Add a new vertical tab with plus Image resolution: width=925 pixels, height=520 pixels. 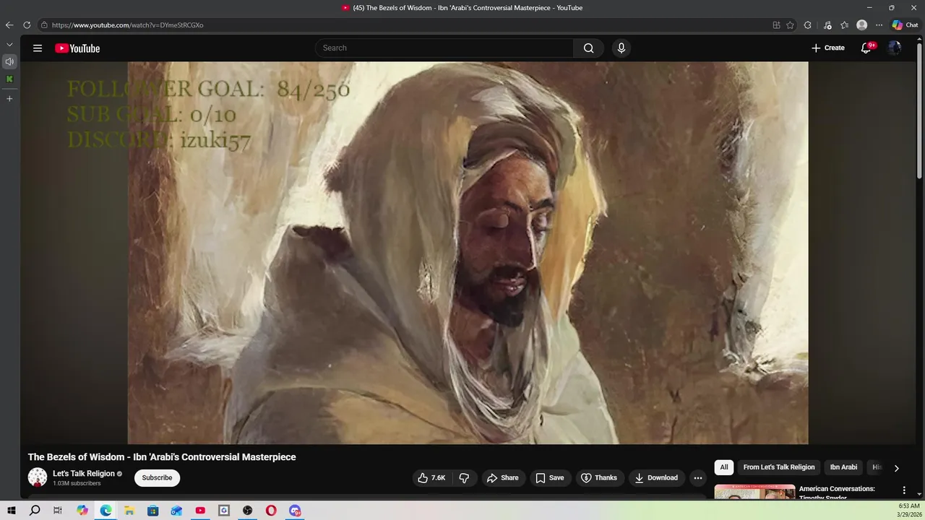click(9, 98)
